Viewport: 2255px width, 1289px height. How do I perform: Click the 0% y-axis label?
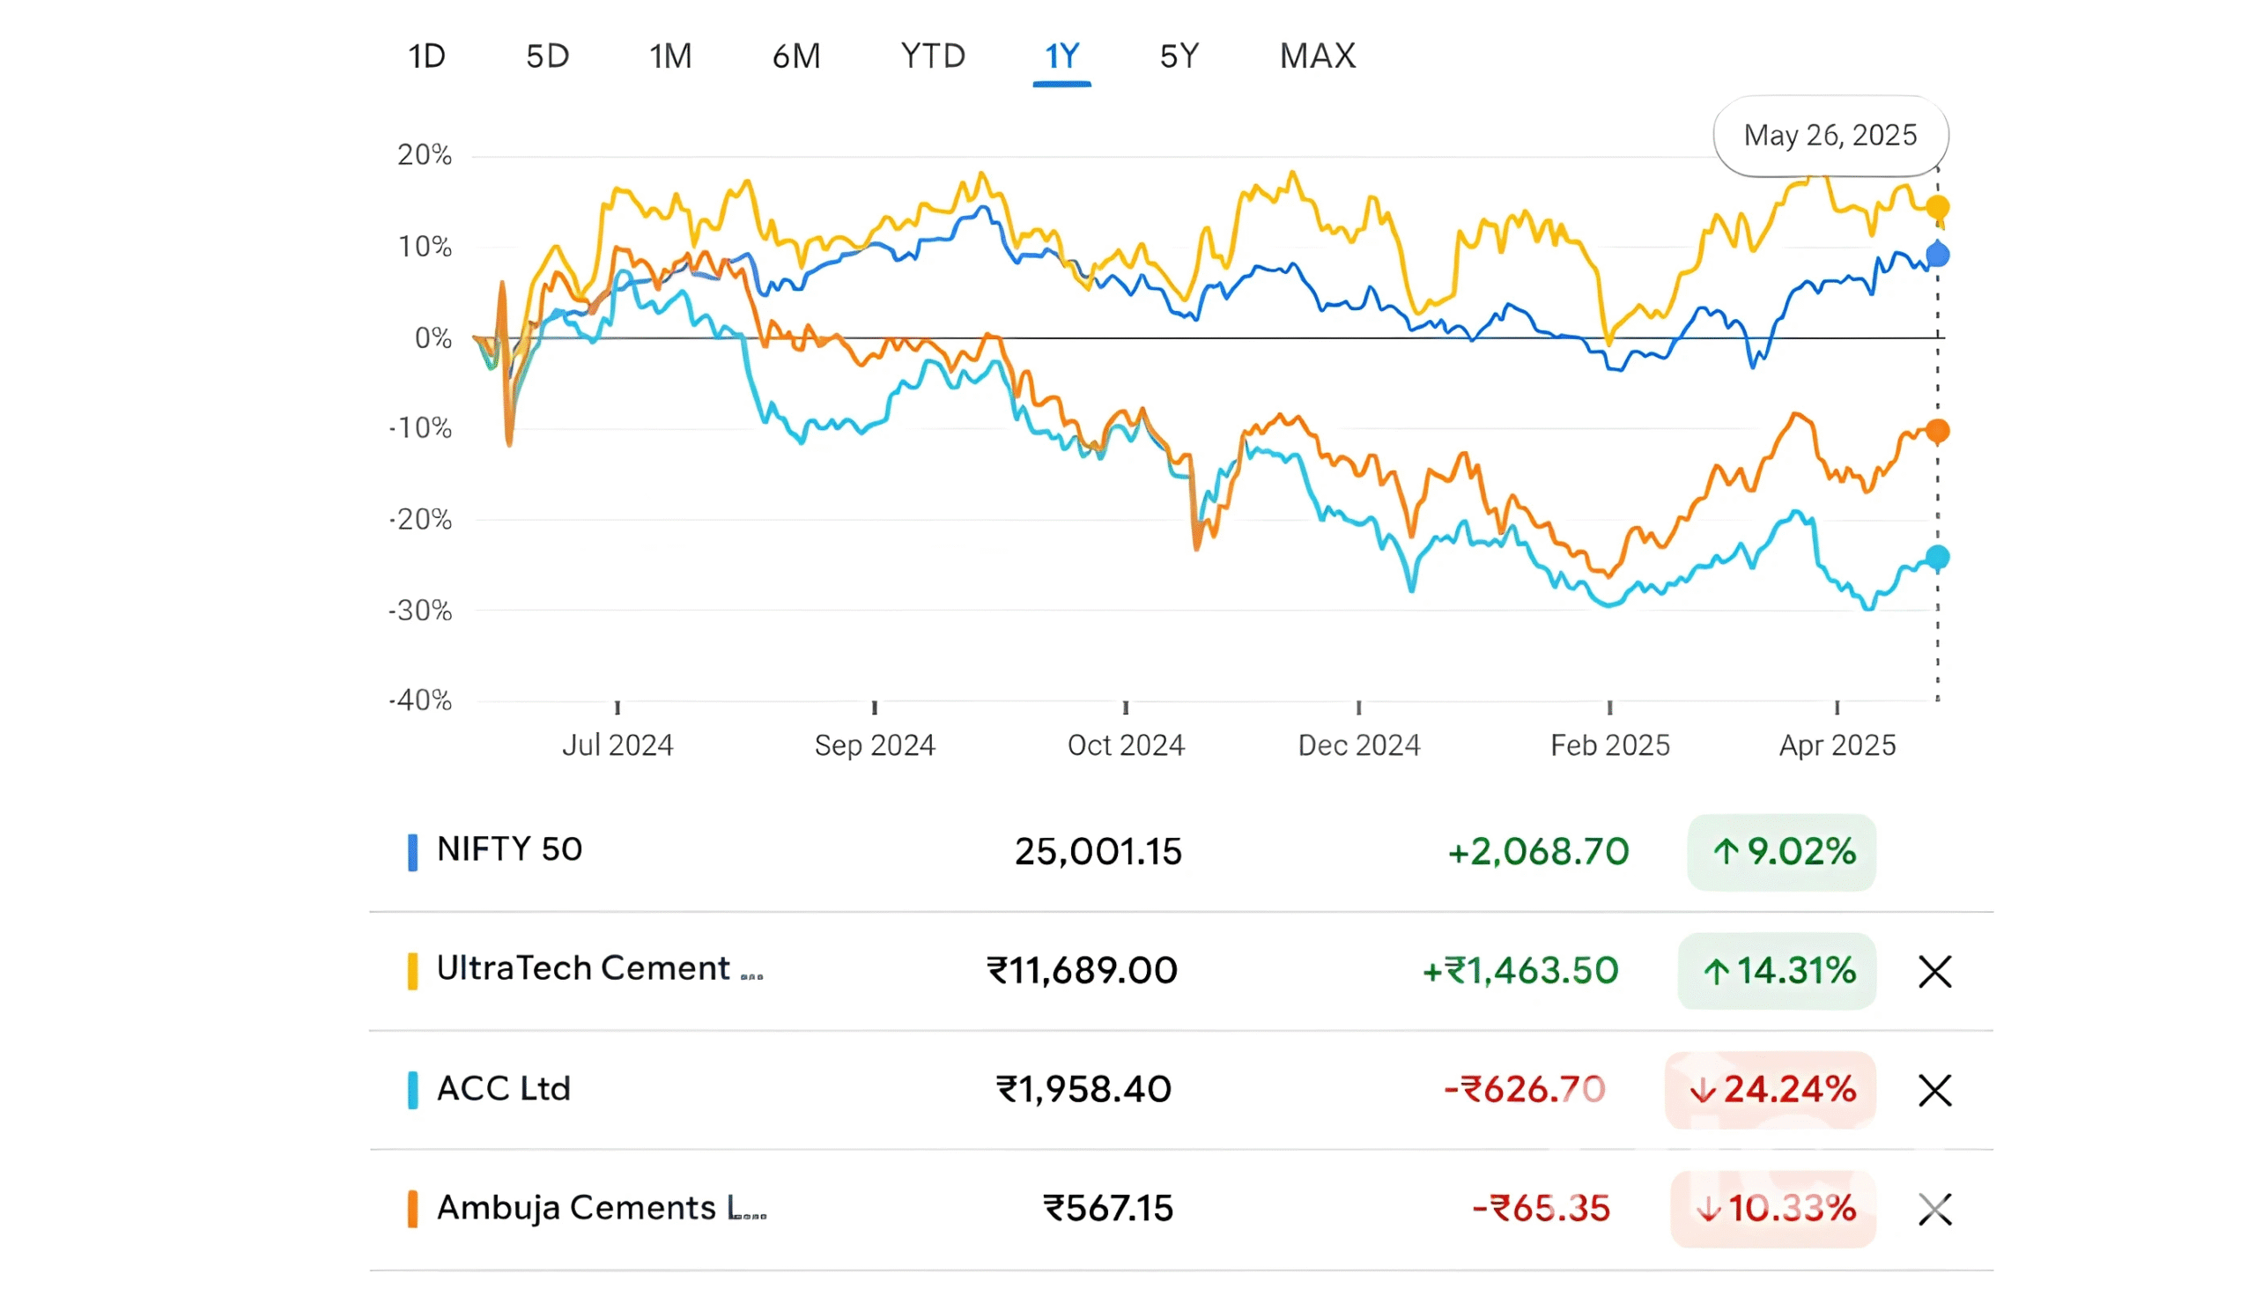(433, 338)
